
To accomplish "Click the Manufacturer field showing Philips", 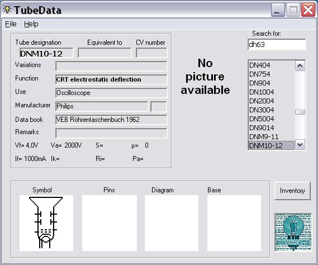I will (102, 106).
